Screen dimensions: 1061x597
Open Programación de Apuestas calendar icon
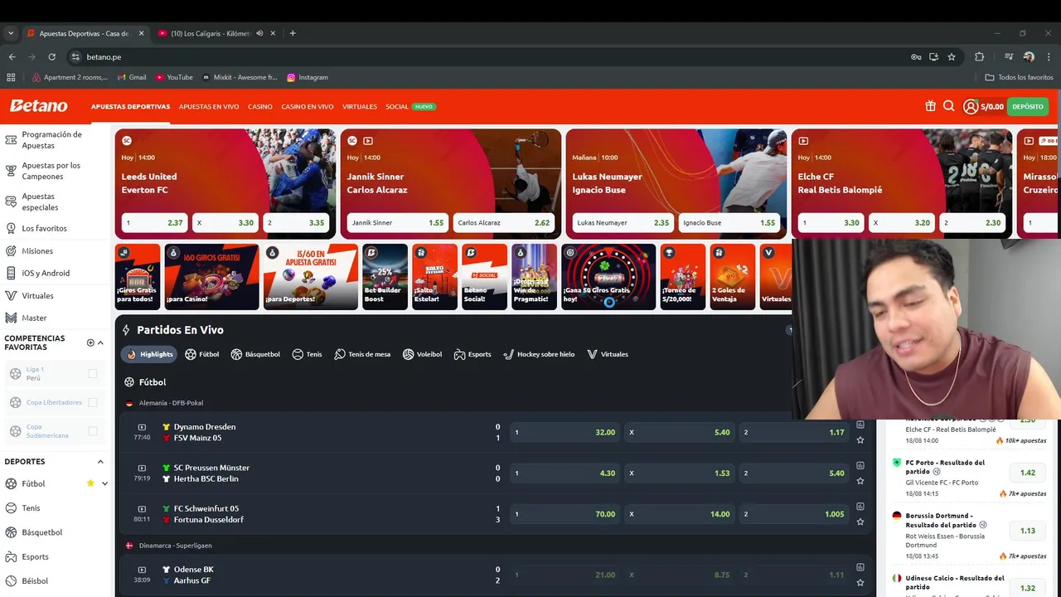tap(11, 139)
